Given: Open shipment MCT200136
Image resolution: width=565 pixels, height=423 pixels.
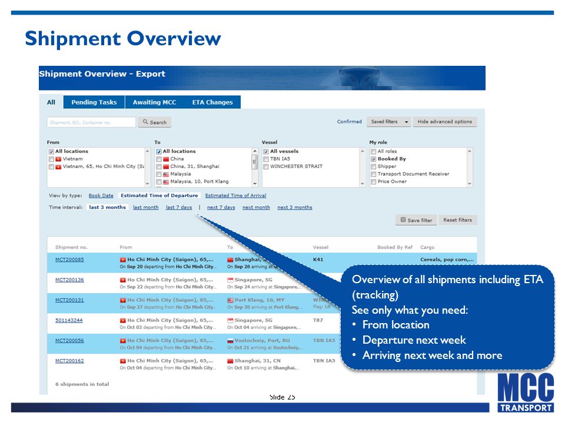Looking at the screenshot, I should coord(69,280).
